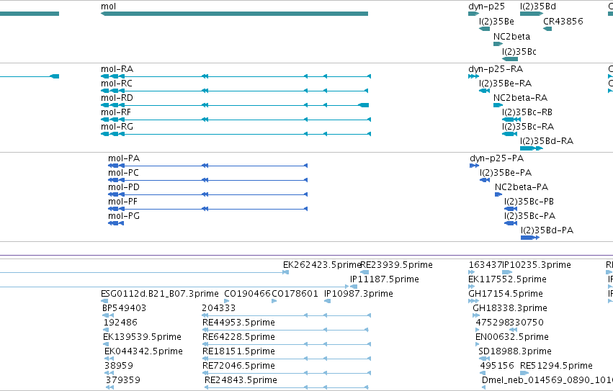Click the RE44953.5prime EST label
The height and width of the screenshot is (391, 613).
click(x=239, y=323)
